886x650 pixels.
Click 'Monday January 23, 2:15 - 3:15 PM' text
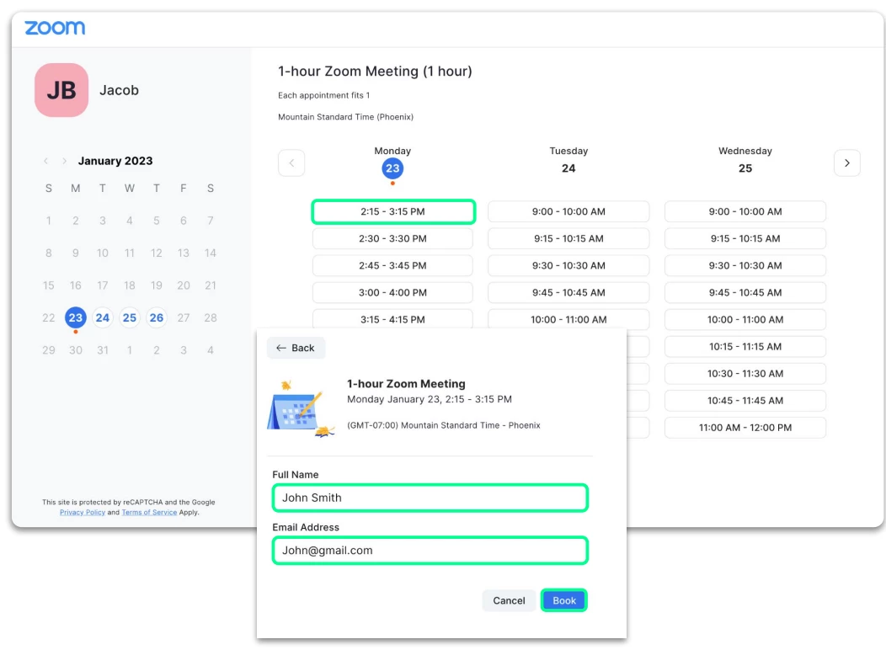[x=430, y=399]
